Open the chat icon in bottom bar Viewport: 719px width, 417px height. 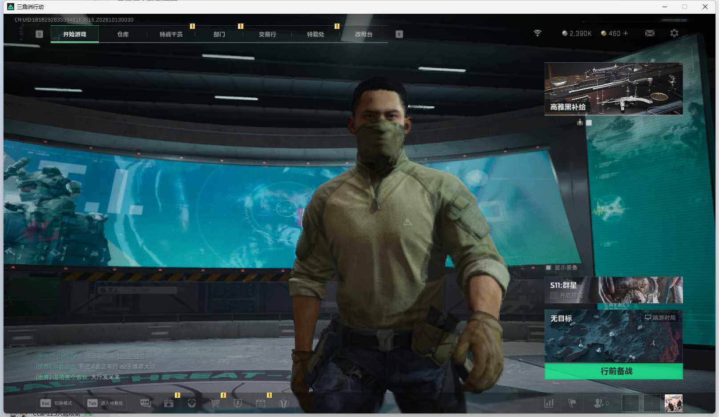[145, 403]
